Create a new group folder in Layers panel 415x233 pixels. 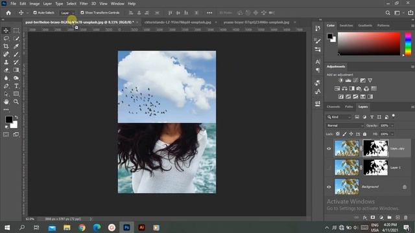(389, 217)
